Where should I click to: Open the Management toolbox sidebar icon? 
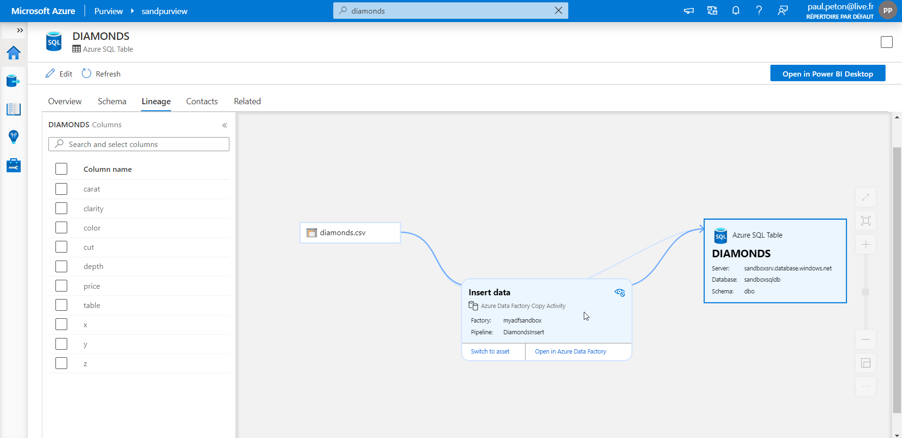14,165
